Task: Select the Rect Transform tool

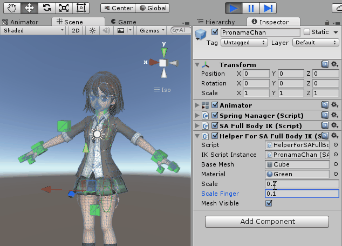Action: [81, 8]
